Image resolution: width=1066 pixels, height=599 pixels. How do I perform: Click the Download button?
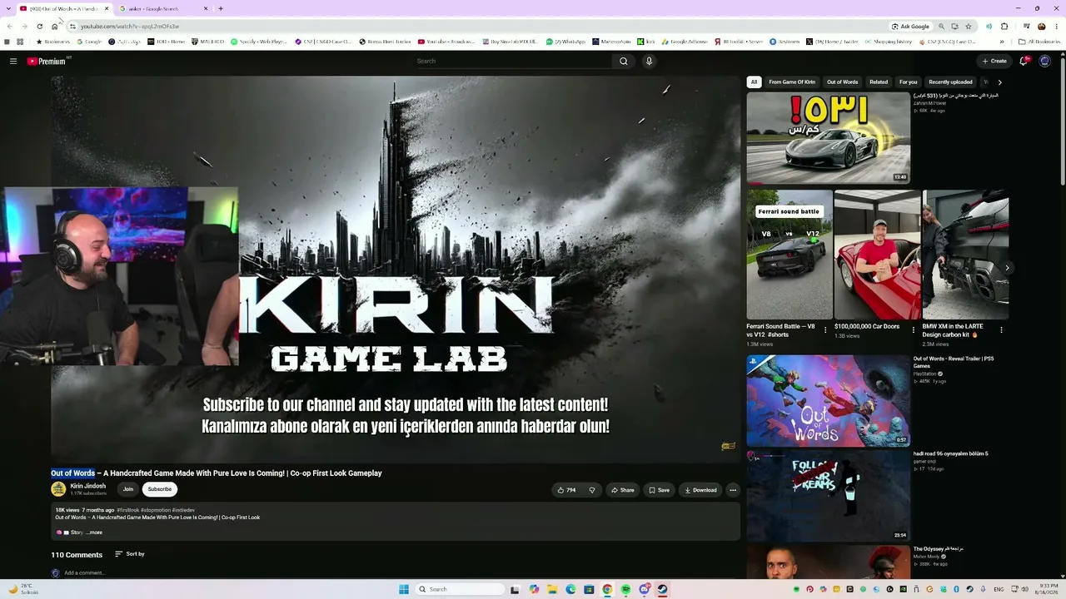pos(700,490)
